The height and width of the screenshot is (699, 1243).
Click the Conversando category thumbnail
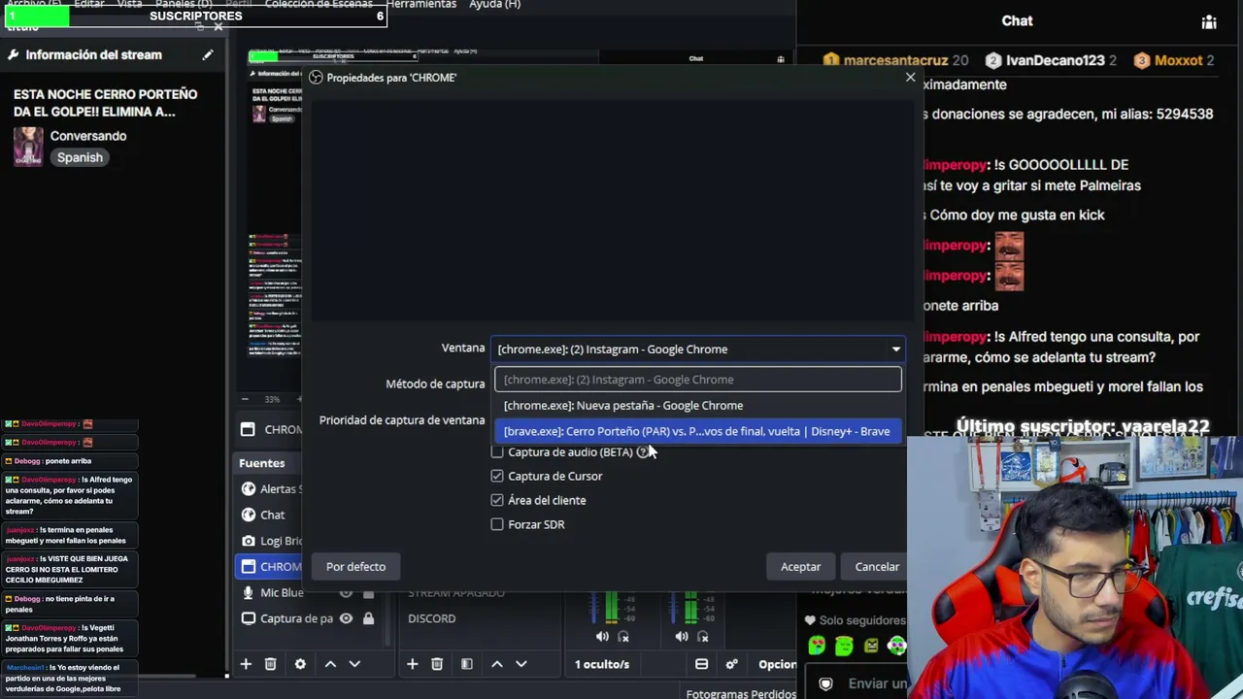28,147
